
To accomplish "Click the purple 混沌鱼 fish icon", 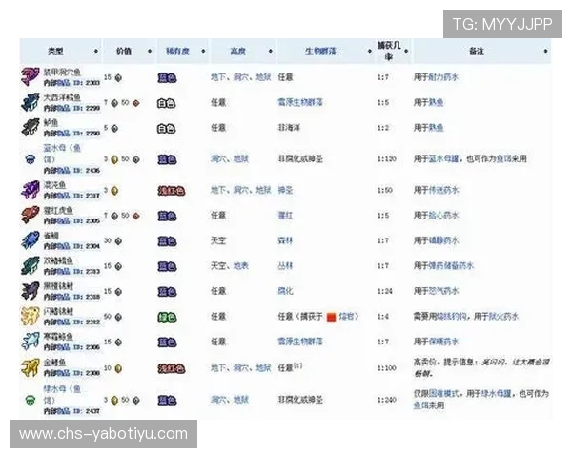I will [x=31, y=190].
